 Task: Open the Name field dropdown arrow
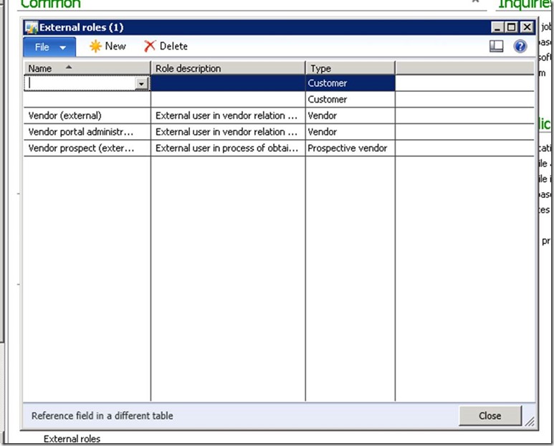[x=141, y=83]
